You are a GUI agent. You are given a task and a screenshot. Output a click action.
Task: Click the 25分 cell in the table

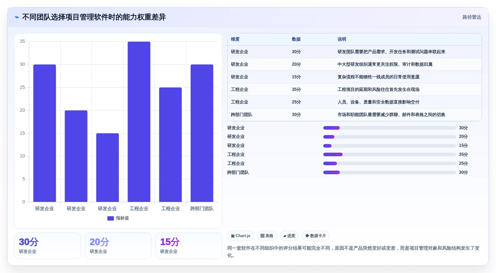[x=296, y=102]
